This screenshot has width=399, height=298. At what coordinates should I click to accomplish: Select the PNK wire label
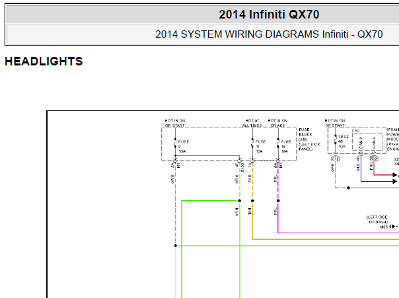(x=371, y=167)
